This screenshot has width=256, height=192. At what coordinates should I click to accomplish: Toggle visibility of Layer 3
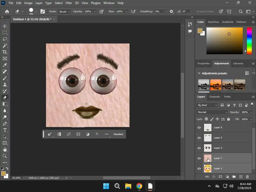tap(199, 148)
